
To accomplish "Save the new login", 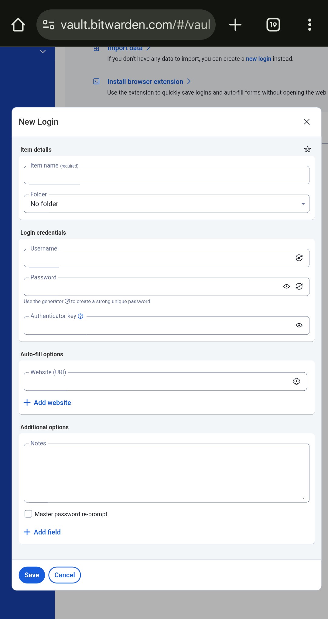I will pos(32,575).
